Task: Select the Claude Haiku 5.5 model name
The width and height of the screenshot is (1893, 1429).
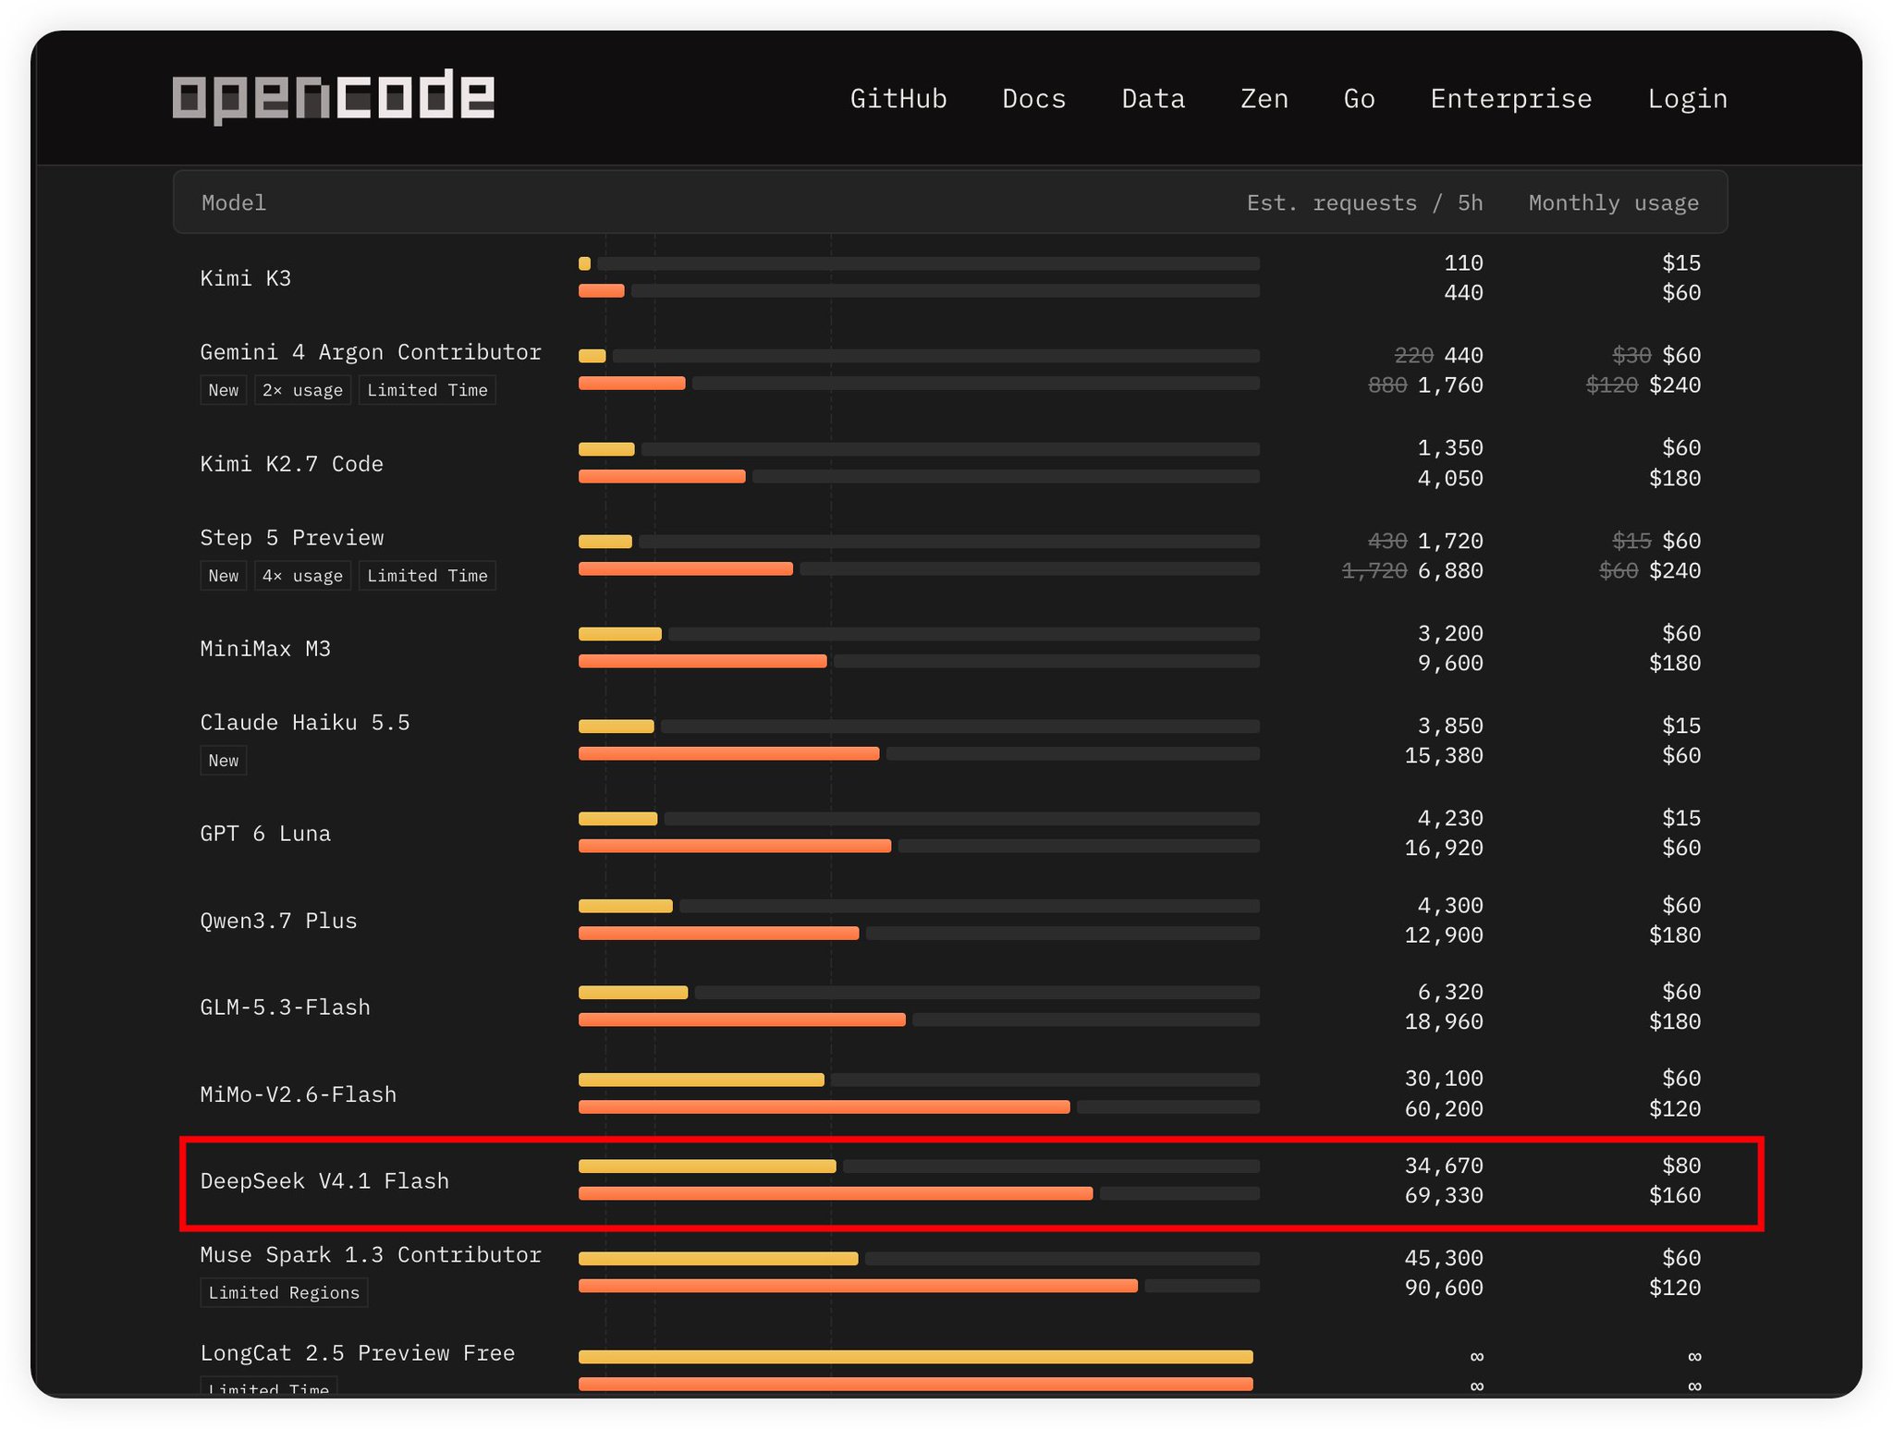Action: click(305, 723)
